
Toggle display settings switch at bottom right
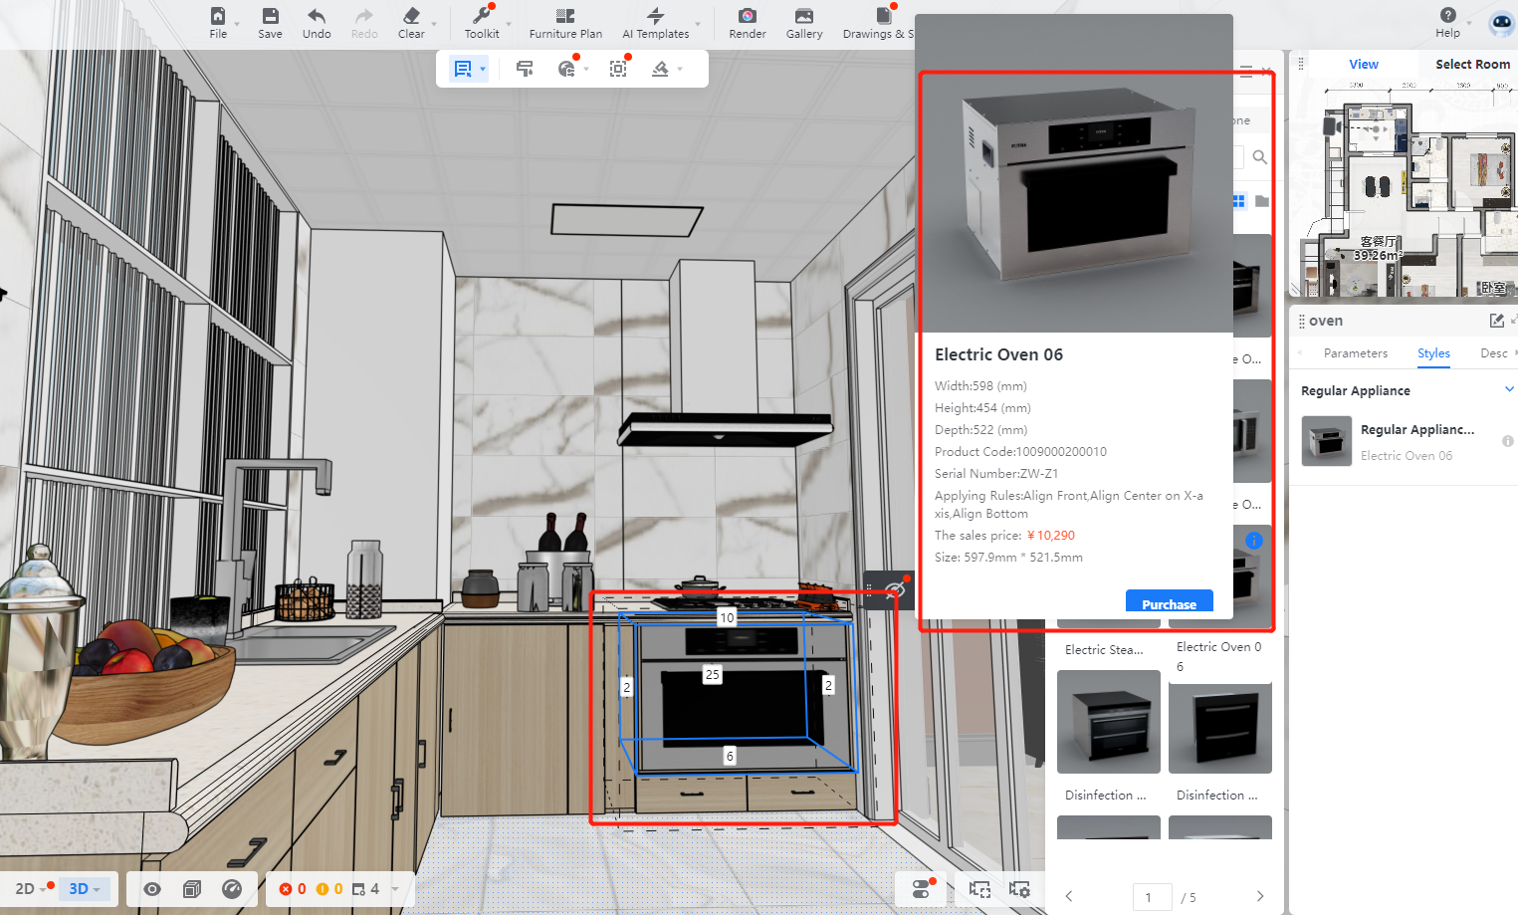pyautogui.click(x=921, y=889)
